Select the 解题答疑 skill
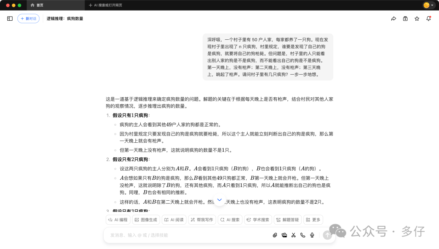 pyautogui.click(x=287, y=220)
